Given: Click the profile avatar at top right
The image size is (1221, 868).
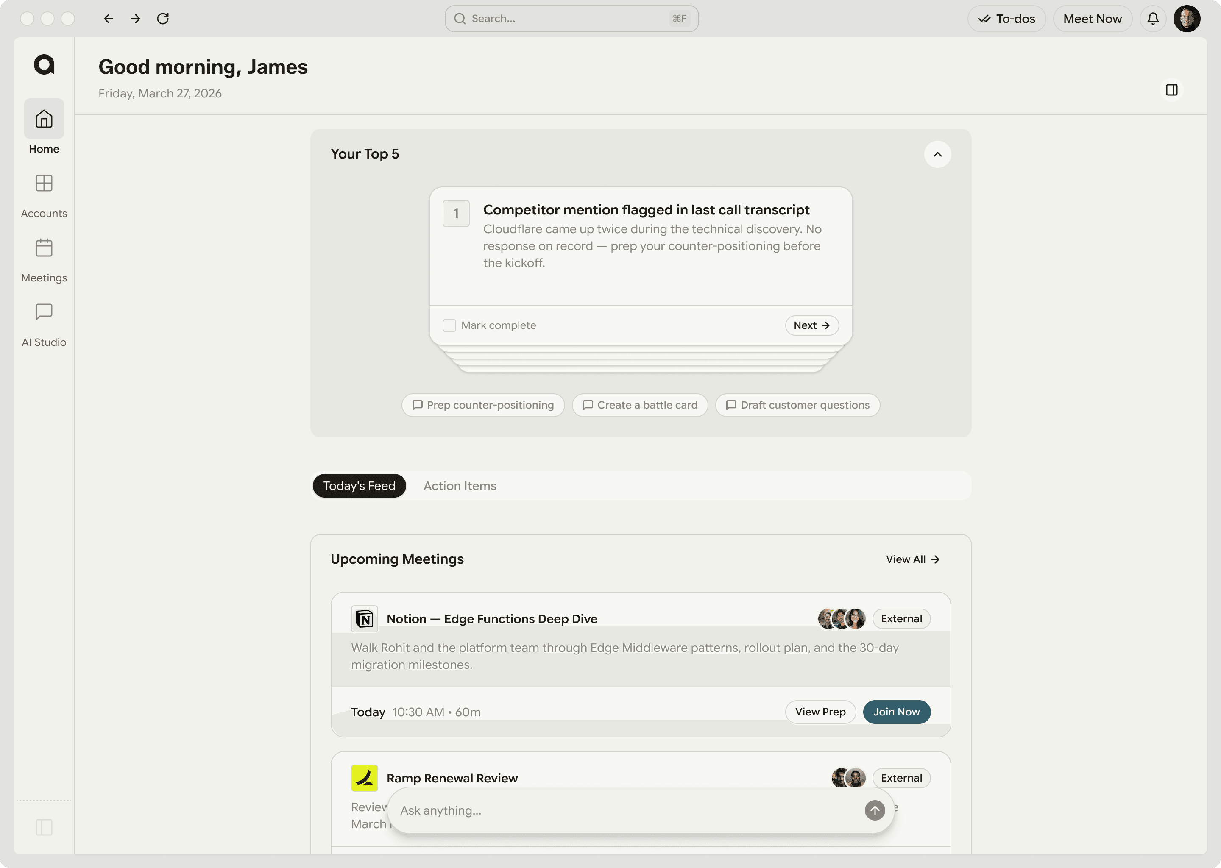Looking at the screenshot, I should (x=1188, y=18).
